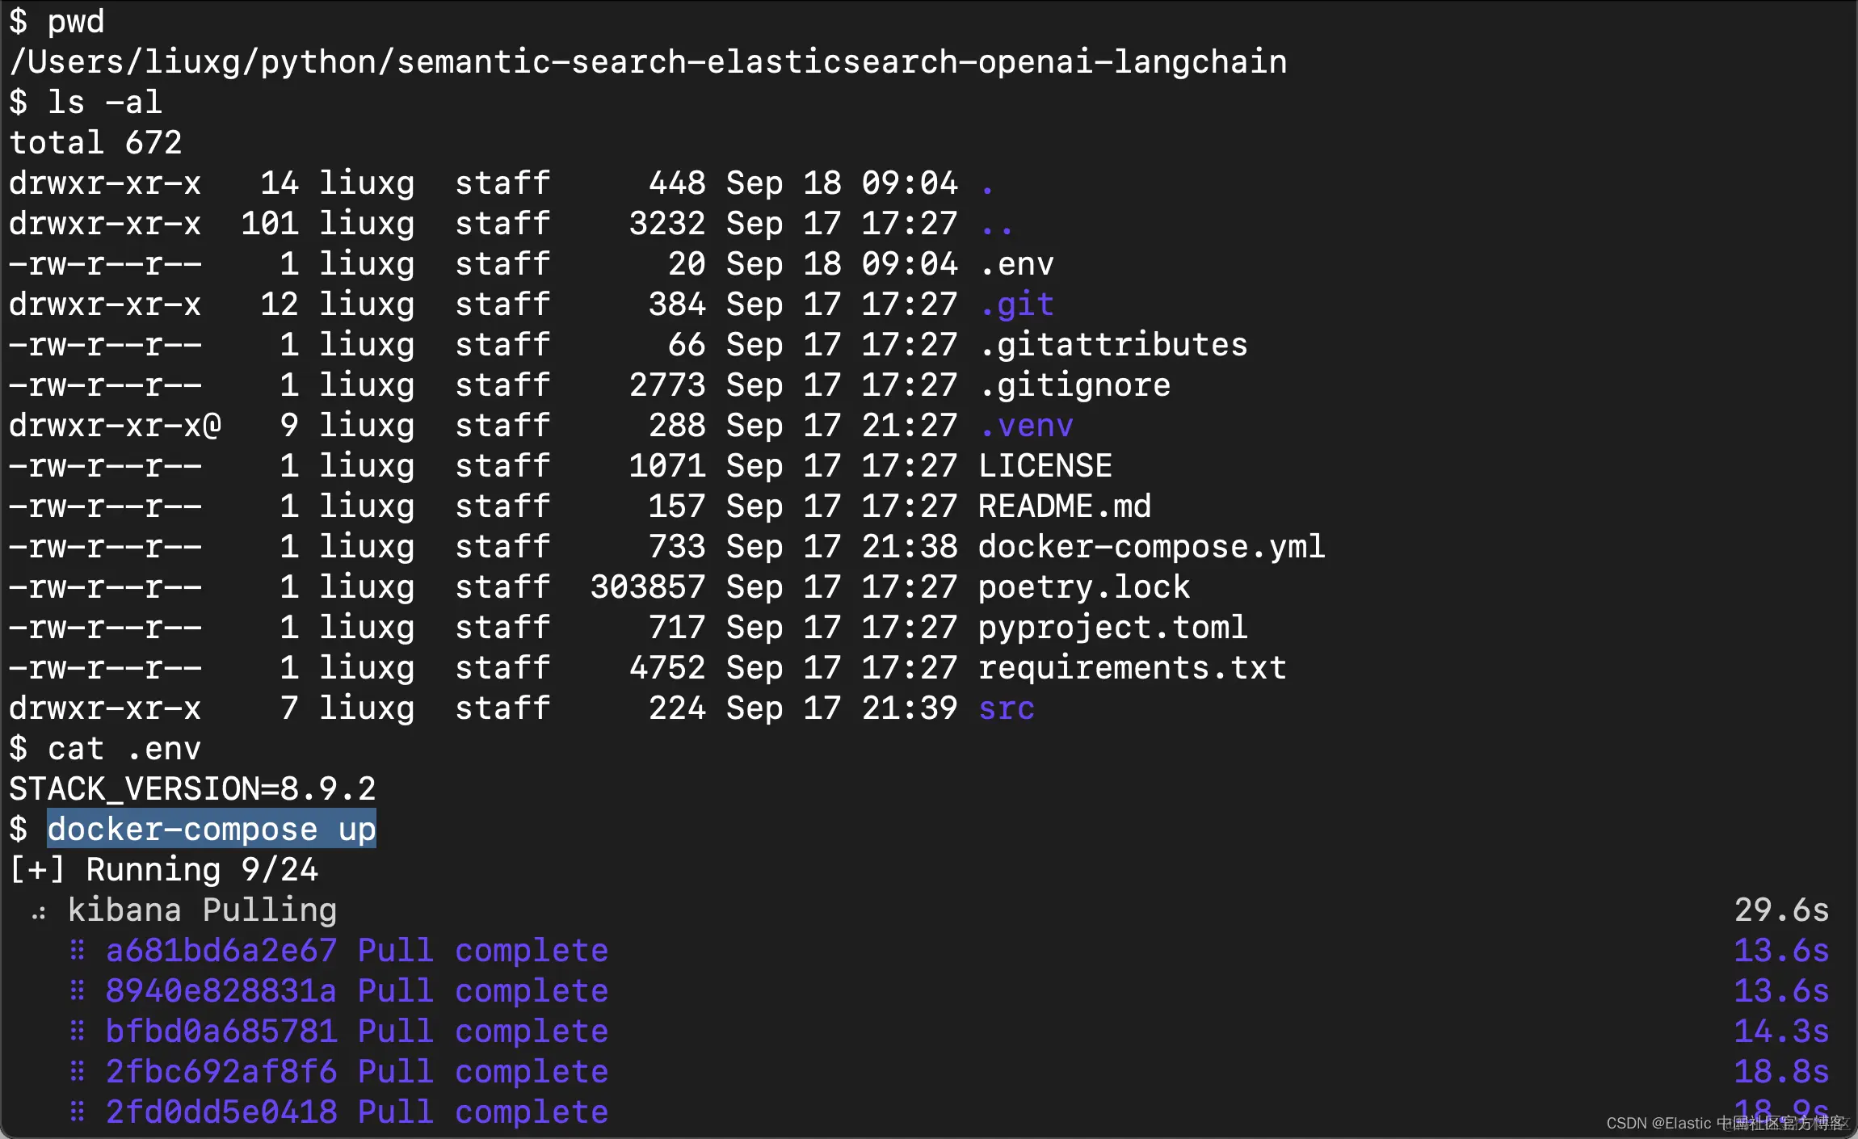Click the dotted icon before 8940e828831a
1858x1139 pixels.
pos(78,991)
